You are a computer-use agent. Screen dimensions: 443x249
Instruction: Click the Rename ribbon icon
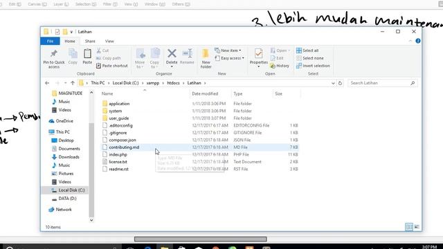(187, 53)
